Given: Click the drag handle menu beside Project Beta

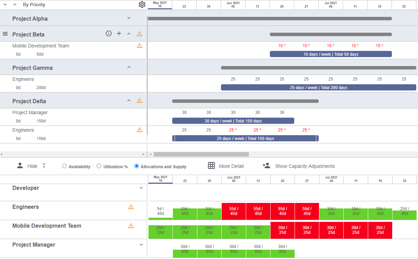Looking at the screenshot, I should pyautogui.click(x=5, y=34).
